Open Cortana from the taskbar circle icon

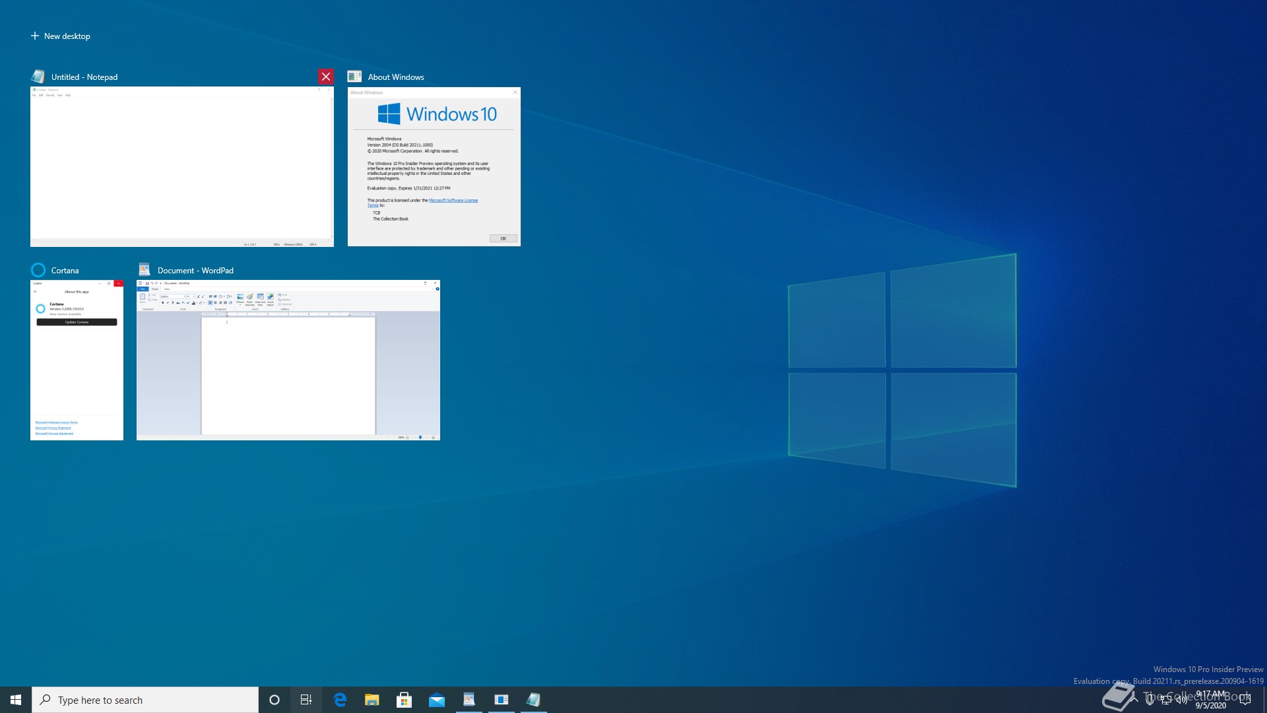click(x=275, y=700)
